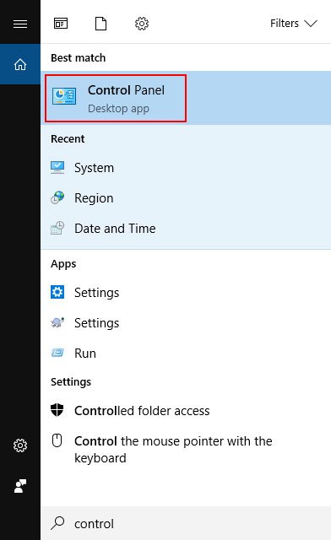Filter results by Documents icon

coord(100,24)
